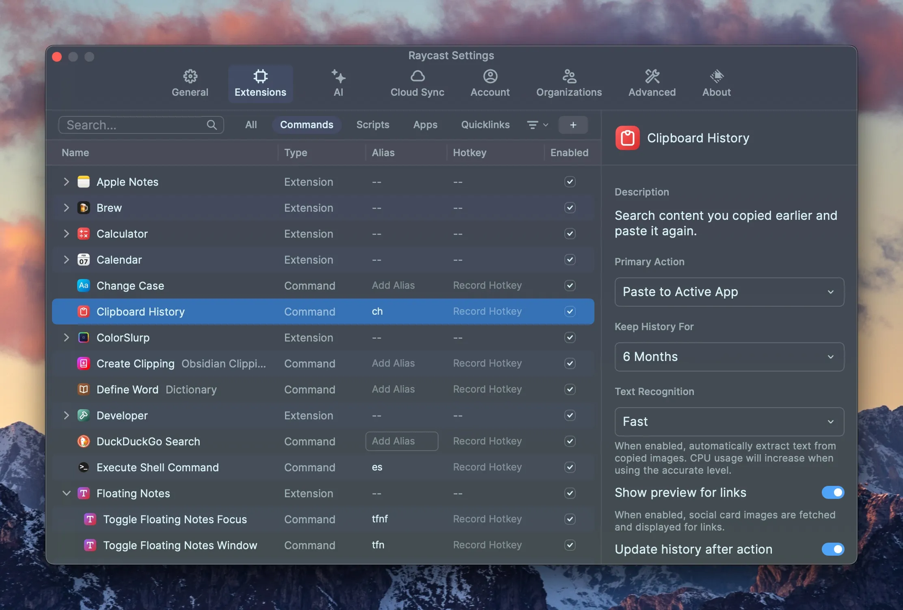Click the plus button to add extension
This screenshot has height=610, width=903.
click(x=573, y=125)
